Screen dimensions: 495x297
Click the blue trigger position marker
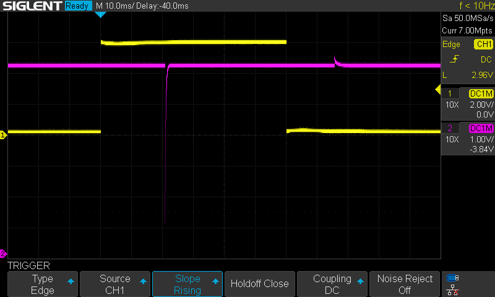100,14
